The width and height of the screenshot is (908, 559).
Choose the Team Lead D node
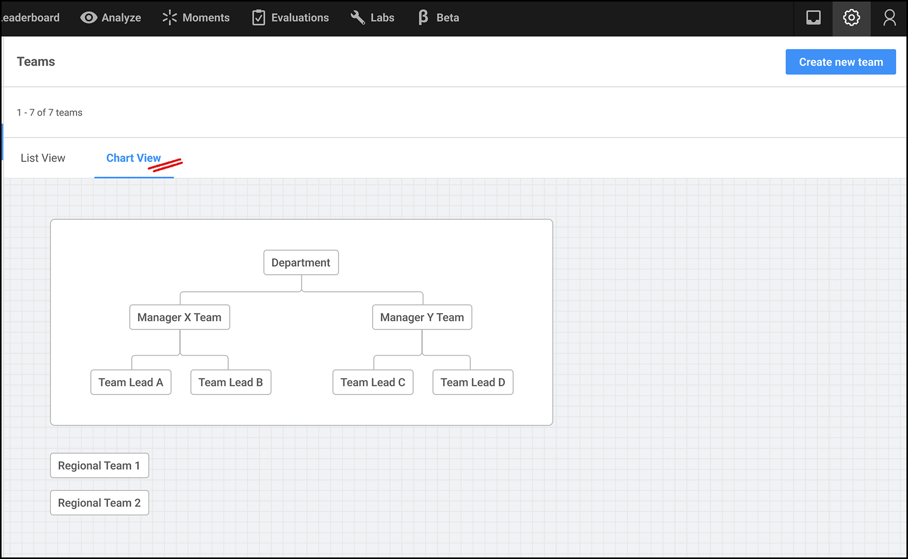coord(472,382)
